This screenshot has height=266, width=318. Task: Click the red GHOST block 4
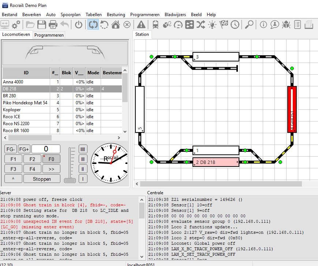click(x=292, y=109)
